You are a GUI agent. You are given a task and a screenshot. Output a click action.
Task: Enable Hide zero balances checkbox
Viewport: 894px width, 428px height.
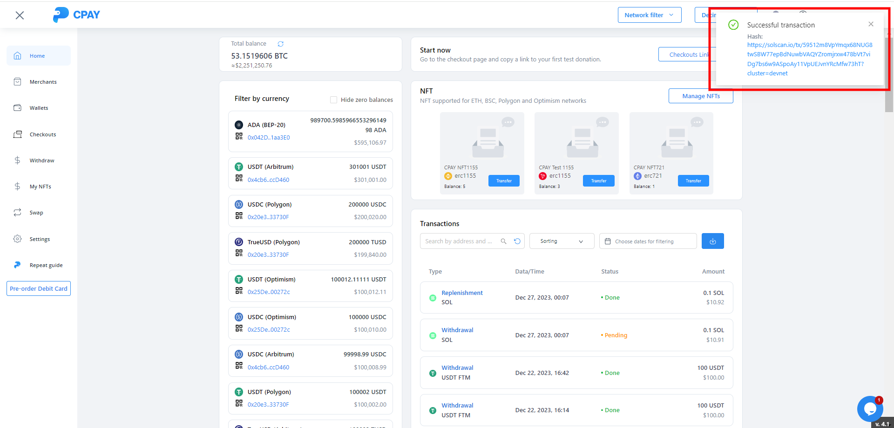(333, 100)
